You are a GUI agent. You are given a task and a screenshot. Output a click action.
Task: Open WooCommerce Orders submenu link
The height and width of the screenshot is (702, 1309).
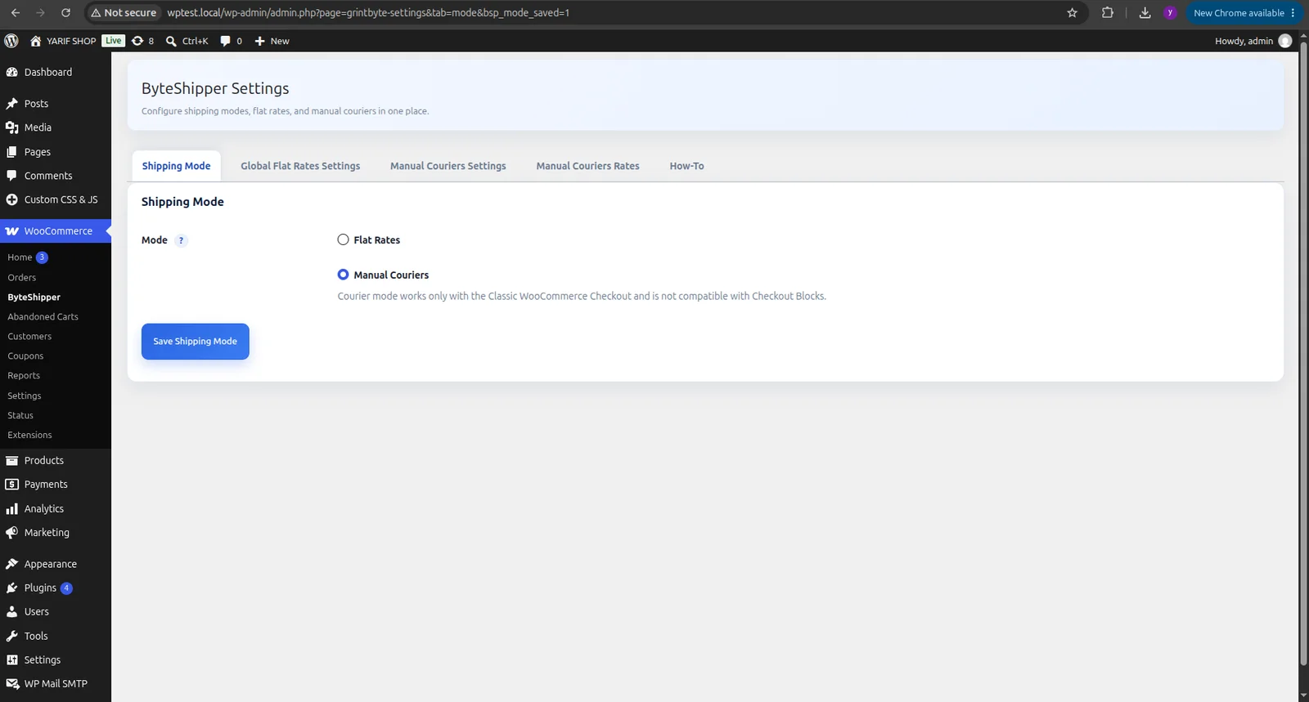click(x=22, y=278)
